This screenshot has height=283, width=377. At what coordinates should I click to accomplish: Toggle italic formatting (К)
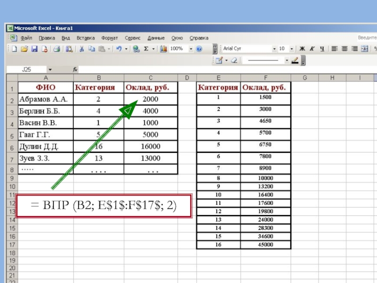pyautogui.click(x=312, y=49)
